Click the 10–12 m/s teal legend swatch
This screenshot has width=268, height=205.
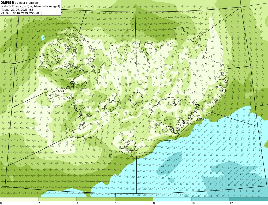[211, 199]
